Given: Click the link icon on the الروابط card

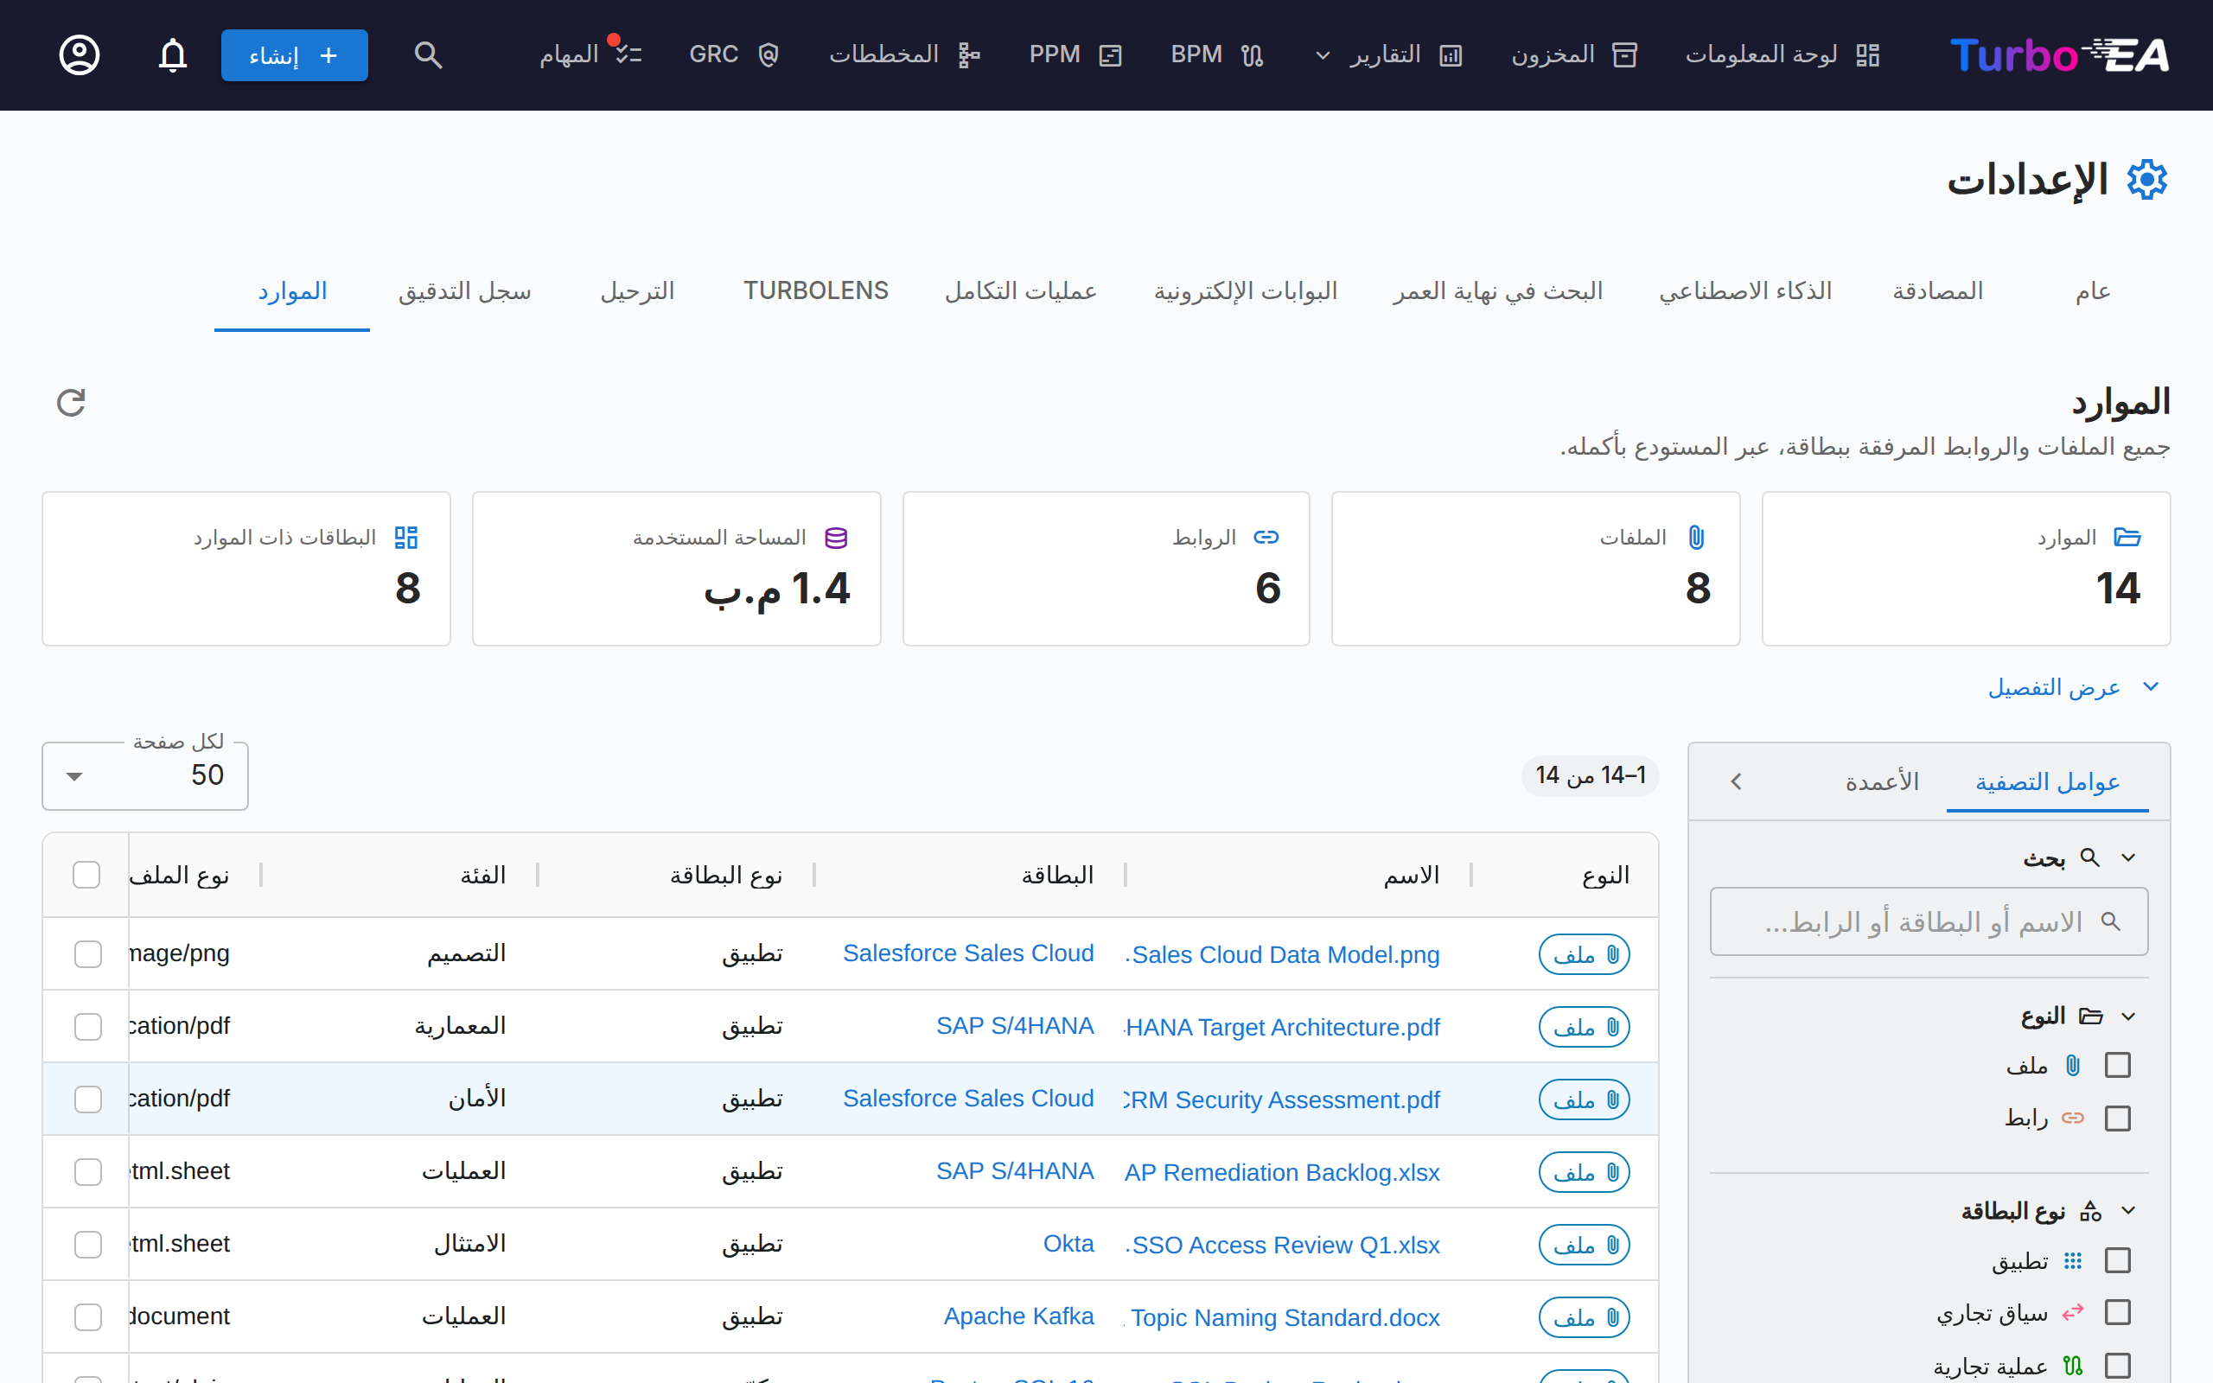Looking at the screenshot, I should click(x=1266, y=538).
